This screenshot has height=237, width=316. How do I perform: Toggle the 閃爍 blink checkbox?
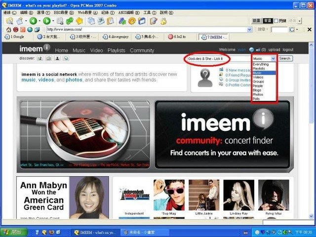tap(276, 21)
